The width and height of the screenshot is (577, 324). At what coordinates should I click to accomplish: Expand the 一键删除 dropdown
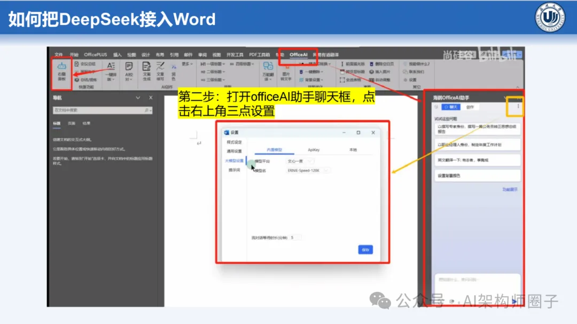pyautogui.click(x=311, y=72)
